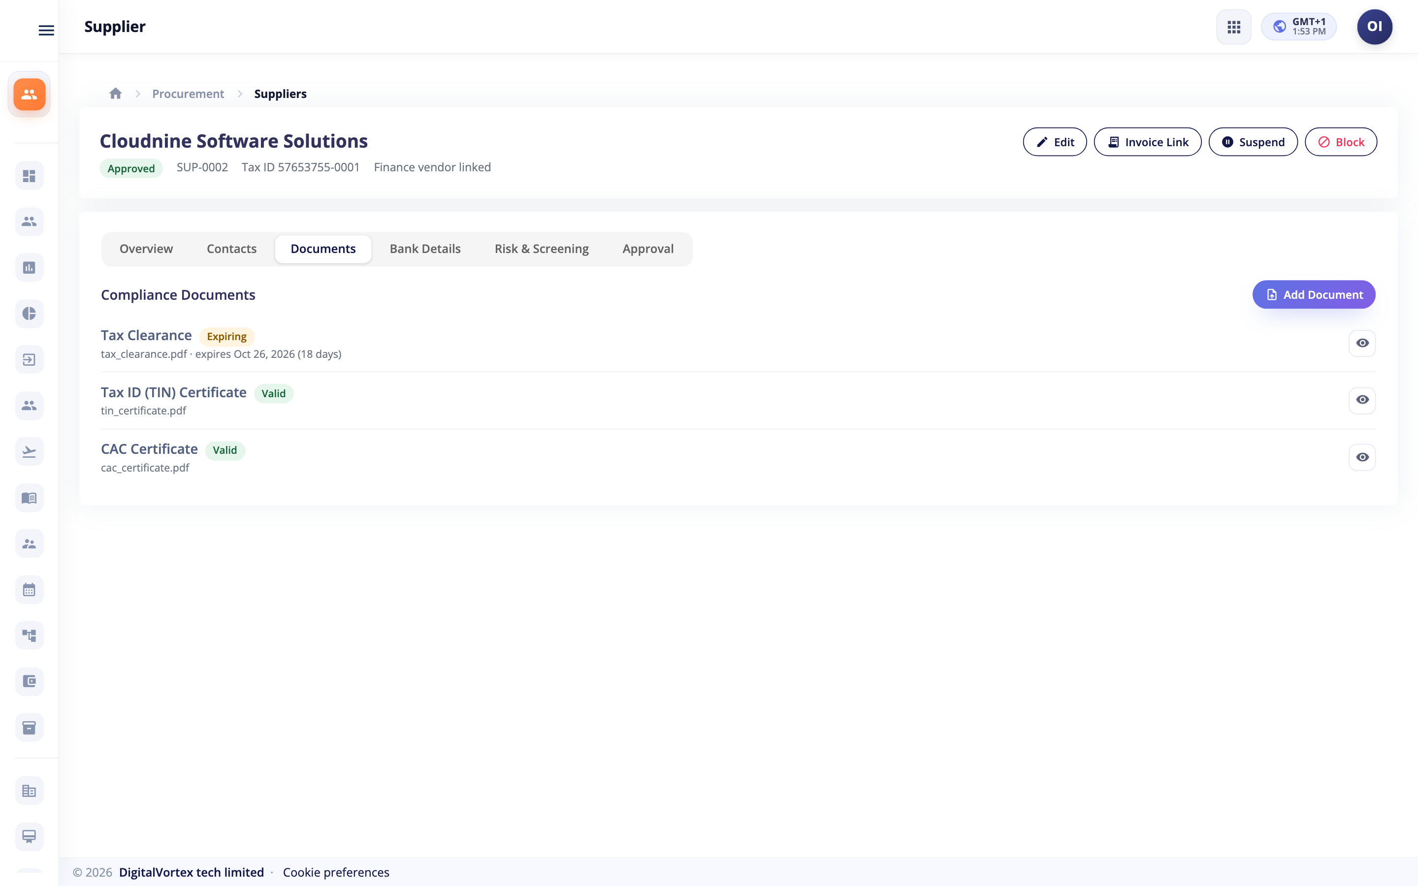Open Cookie preferences link
Viewport: 1418px width, 886px height.
coord(336,872)
